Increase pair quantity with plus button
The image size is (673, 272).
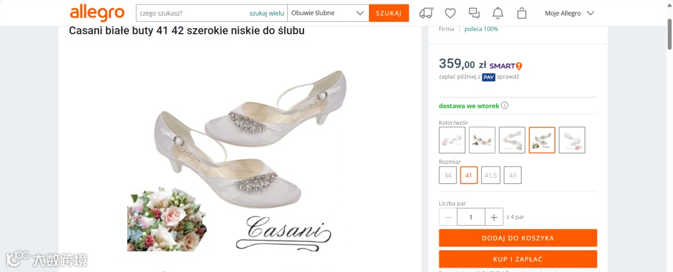pos(494,217)
